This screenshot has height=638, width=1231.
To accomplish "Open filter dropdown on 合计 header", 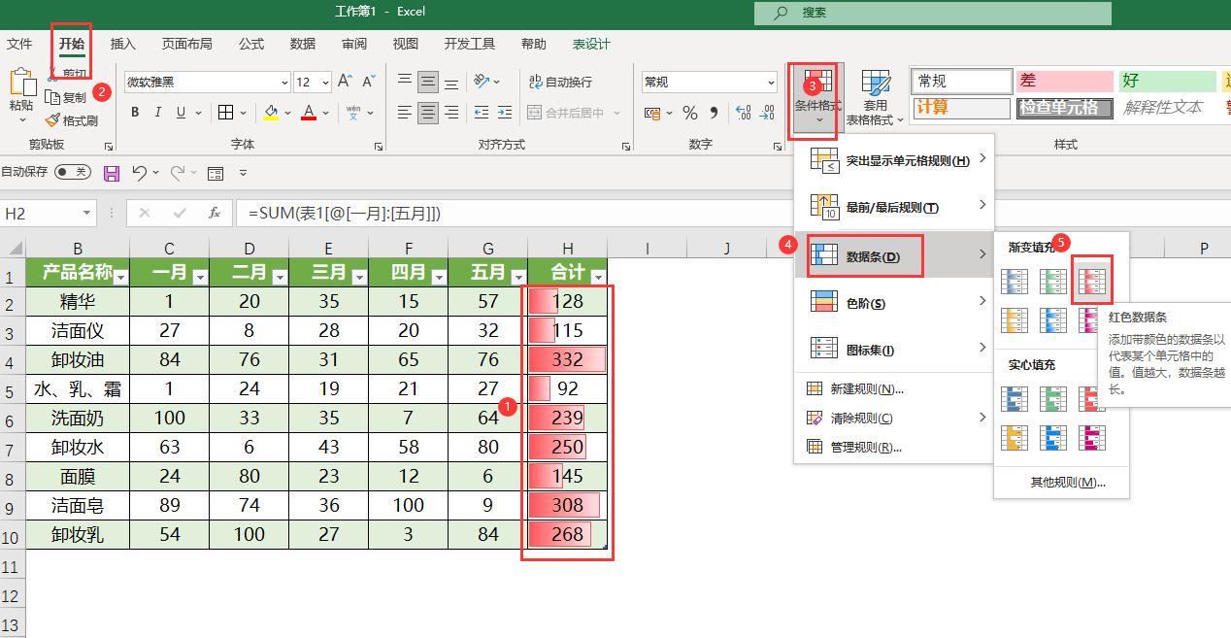I will [598, 277].
